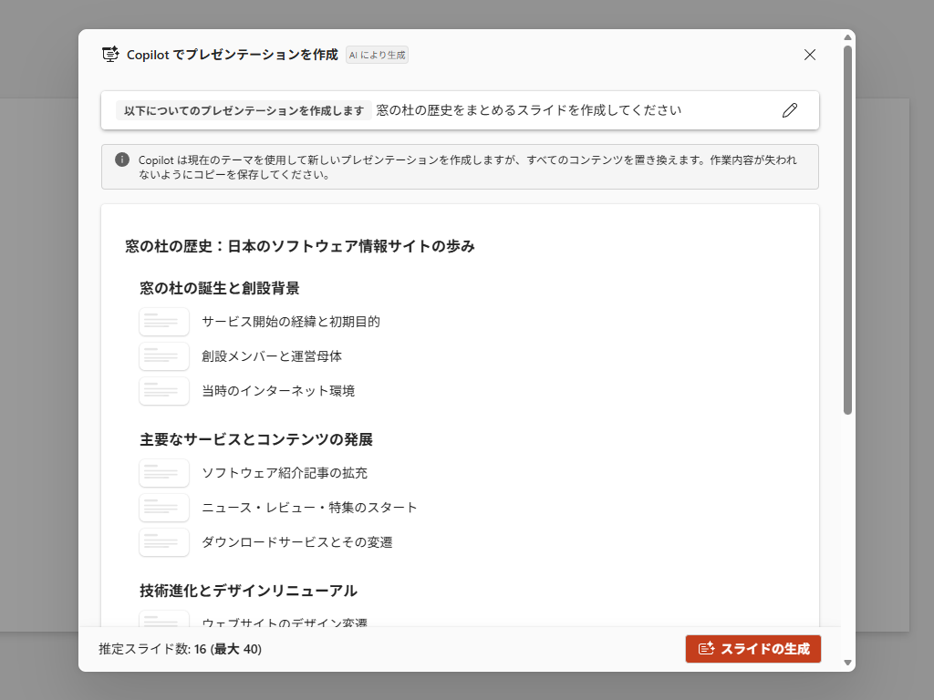The image size is (934, 700).
Task: Click the pencil icon to edit the prompt
Action: tap(790, 110)
